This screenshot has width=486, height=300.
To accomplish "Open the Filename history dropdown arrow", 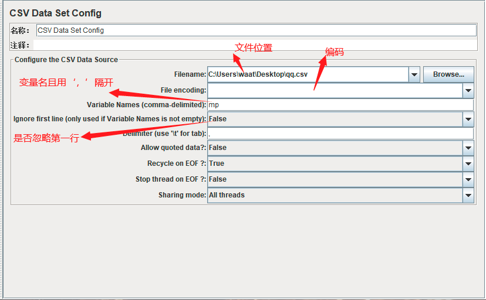I will (x=414, y=74).
